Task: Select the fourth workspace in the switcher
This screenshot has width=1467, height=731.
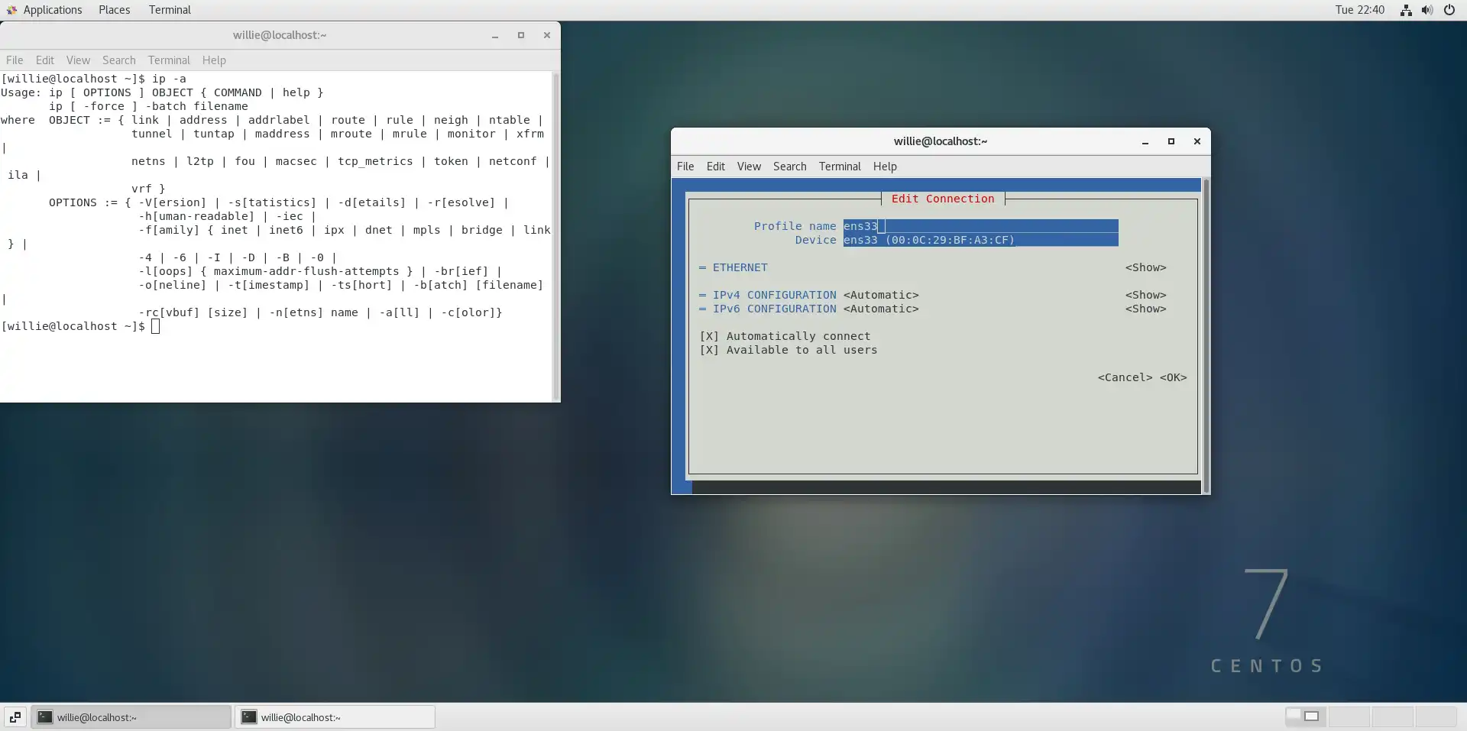Action: coord(1436,716)
